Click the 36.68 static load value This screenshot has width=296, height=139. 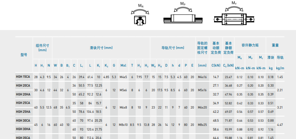(x=228, y=85)
